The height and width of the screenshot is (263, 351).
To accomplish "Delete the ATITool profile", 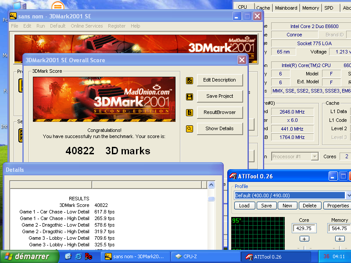I will pyautogui.click(x=310, y=206).
